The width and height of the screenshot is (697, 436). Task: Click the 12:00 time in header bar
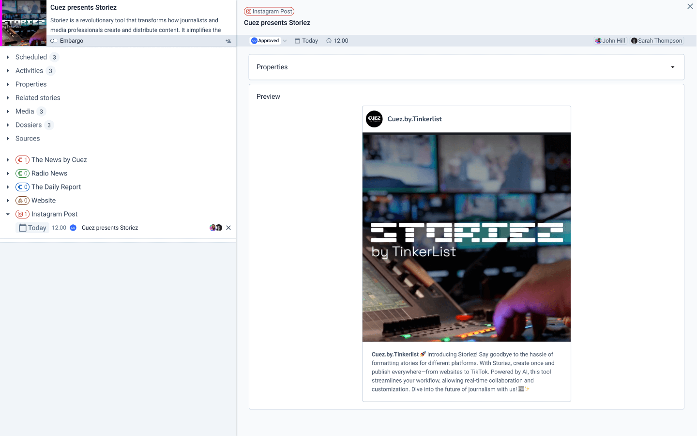(x=337, y=41)
